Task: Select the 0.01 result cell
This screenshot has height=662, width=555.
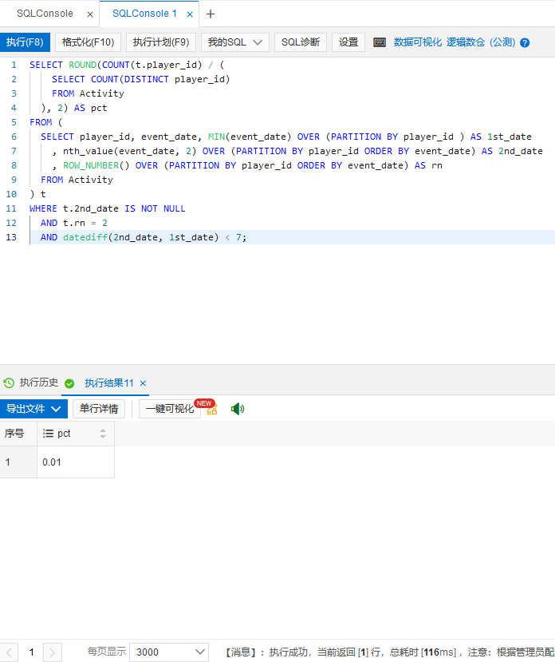Action: click(x=76, y=462)
